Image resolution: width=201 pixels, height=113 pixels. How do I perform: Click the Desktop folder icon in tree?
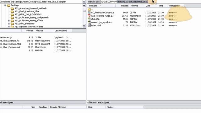click(9, 5)
